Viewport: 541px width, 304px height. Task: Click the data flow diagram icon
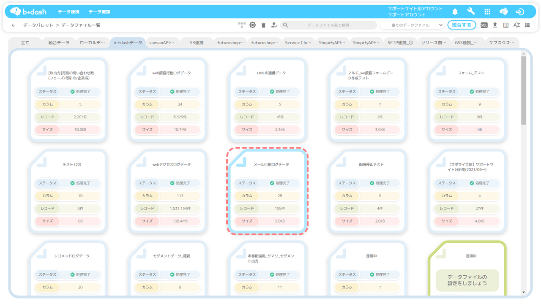[x=242, y=25]
